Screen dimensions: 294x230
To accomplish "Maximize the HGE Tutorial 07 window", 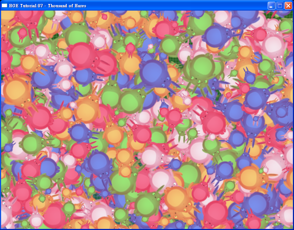I will pyautogui.click(x=280, y=6).
